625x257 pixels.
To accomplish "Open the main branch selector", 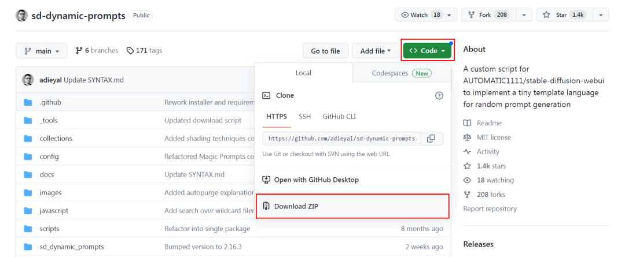I will click(42, 51).
